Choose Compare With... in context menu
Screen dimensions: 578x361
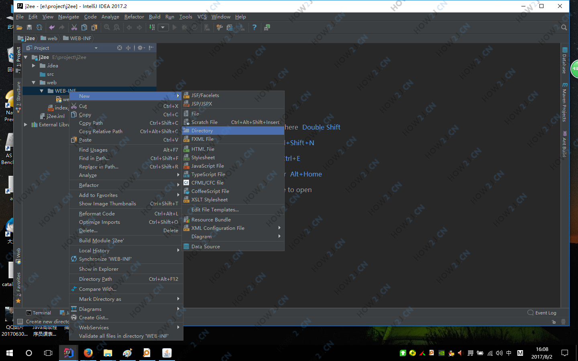pyautogui.click(x=126, y=289)
